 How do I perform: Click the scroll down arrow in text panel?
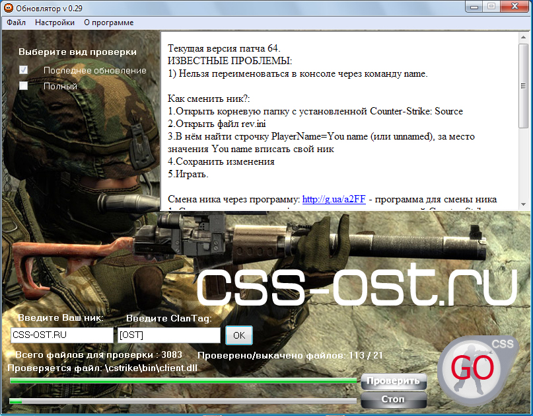(x=524, y=204)
